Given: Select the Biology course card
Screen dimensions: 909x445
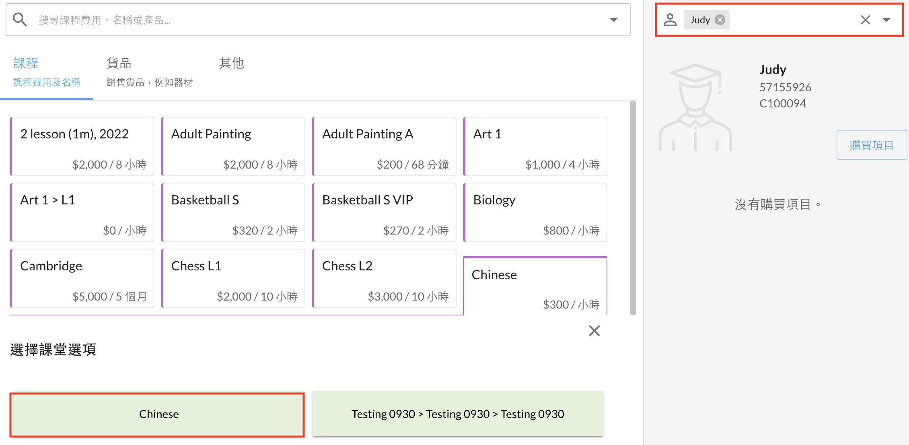Looking at the screenshot, I should [x=535, y=212].
